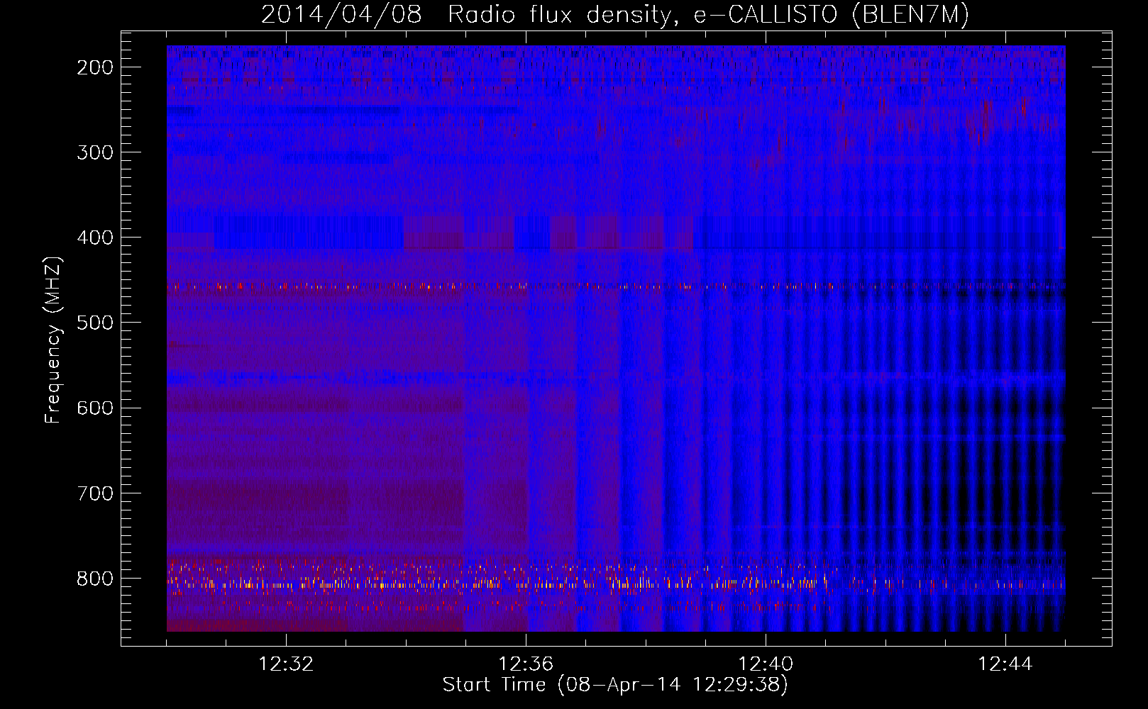Click the frequency tick label '500'

(x=95, y=323)
